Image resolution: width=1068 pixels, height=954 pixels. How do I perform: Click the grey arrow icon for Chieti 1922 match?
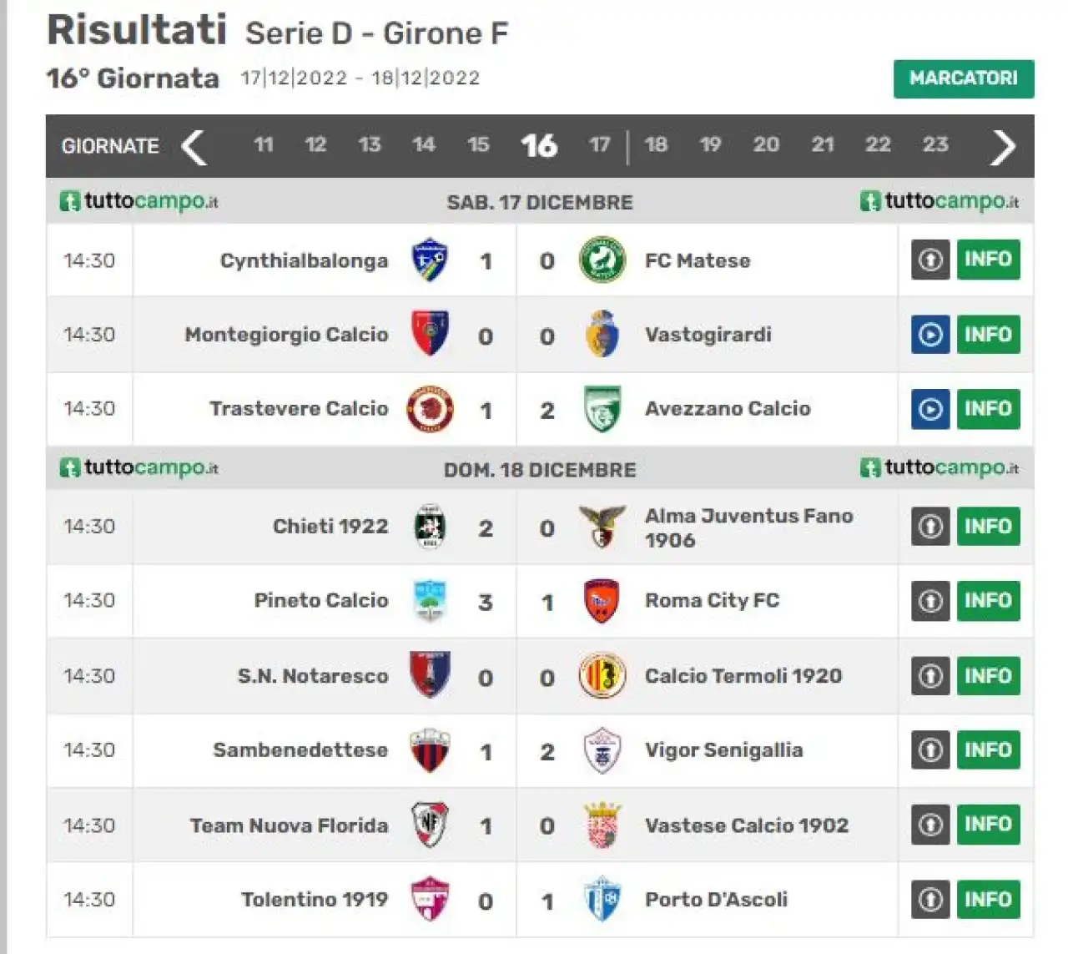tap(930, 527)
